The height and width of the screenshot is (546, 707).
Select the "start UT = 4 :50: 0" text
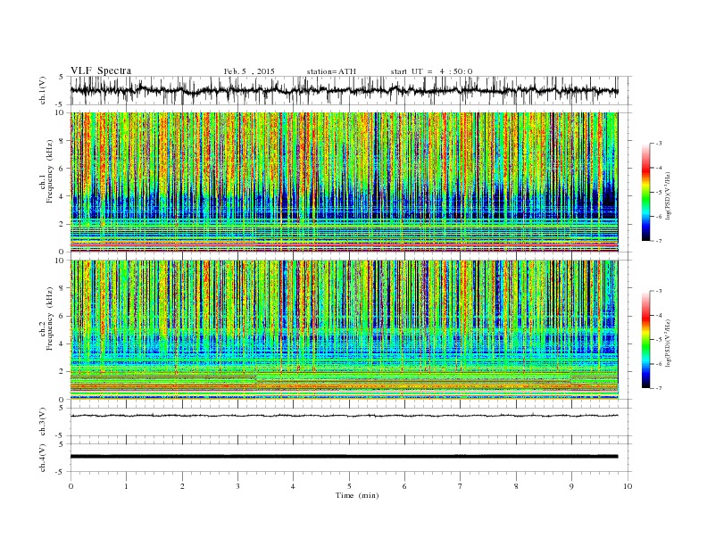click(x=431, y=71)
